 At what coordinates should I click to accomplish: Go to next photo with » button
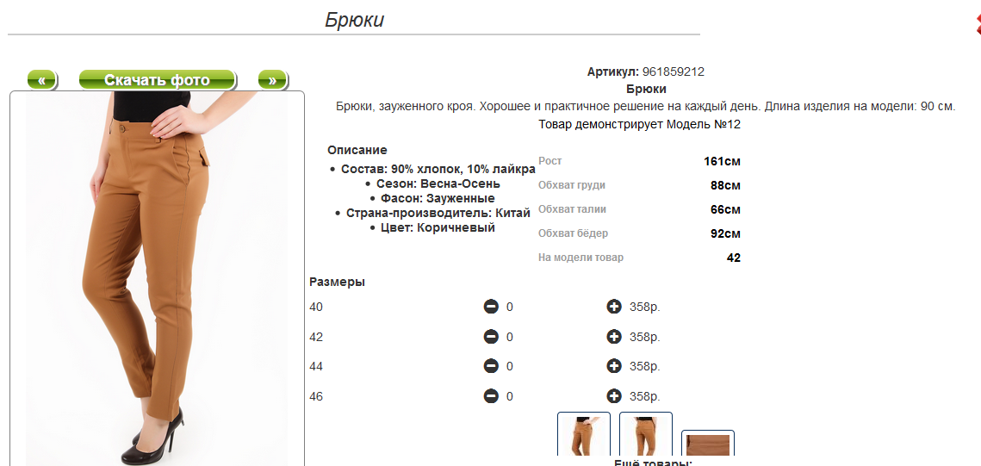tap(272, 80)
